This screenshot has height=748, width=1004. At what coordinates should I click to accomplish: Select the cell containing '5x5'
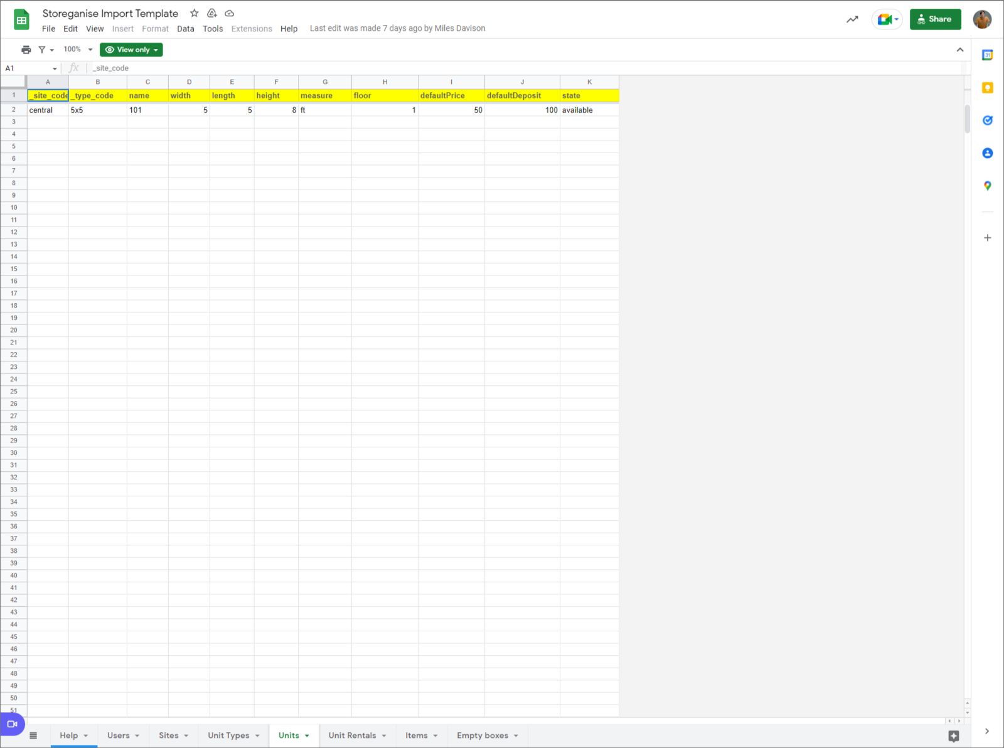98,110
